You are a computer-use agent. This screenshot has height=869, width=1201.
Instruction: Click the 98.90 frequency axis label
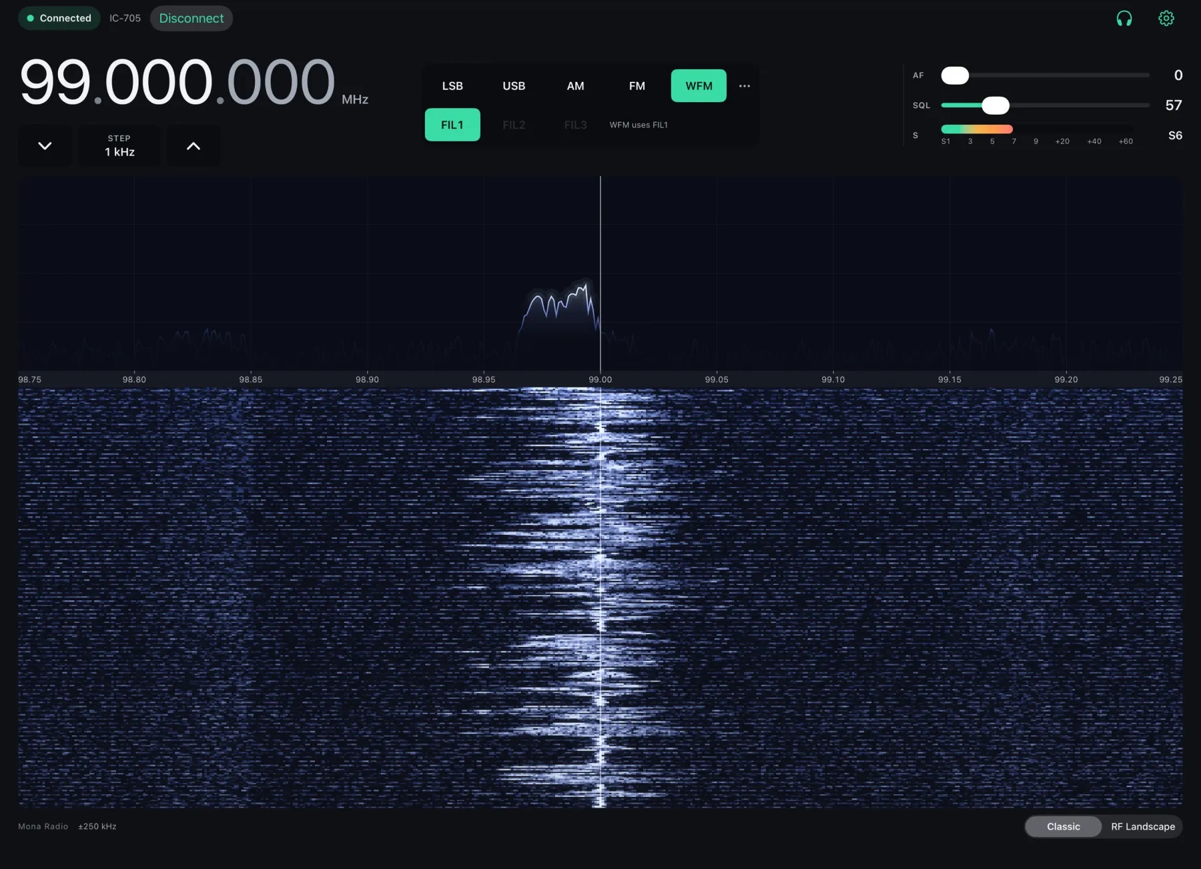[367, 379]
